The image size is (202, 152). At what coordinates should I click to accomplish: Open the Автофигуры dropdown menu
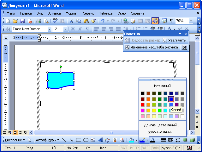[47, 140]
